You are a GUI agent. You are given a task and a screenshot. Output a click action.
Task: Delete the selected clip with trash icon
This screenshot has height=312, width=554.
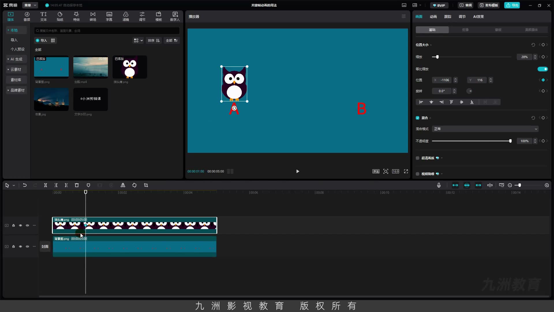point(77,185)
